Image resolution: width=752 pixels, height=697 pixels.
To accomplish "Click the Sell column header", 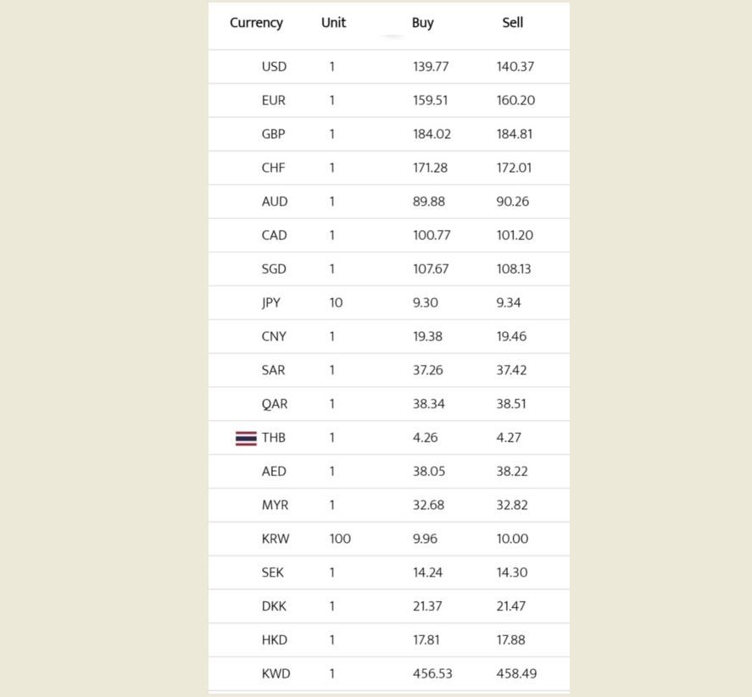I will pyautogui.click(x=512, y=23).
